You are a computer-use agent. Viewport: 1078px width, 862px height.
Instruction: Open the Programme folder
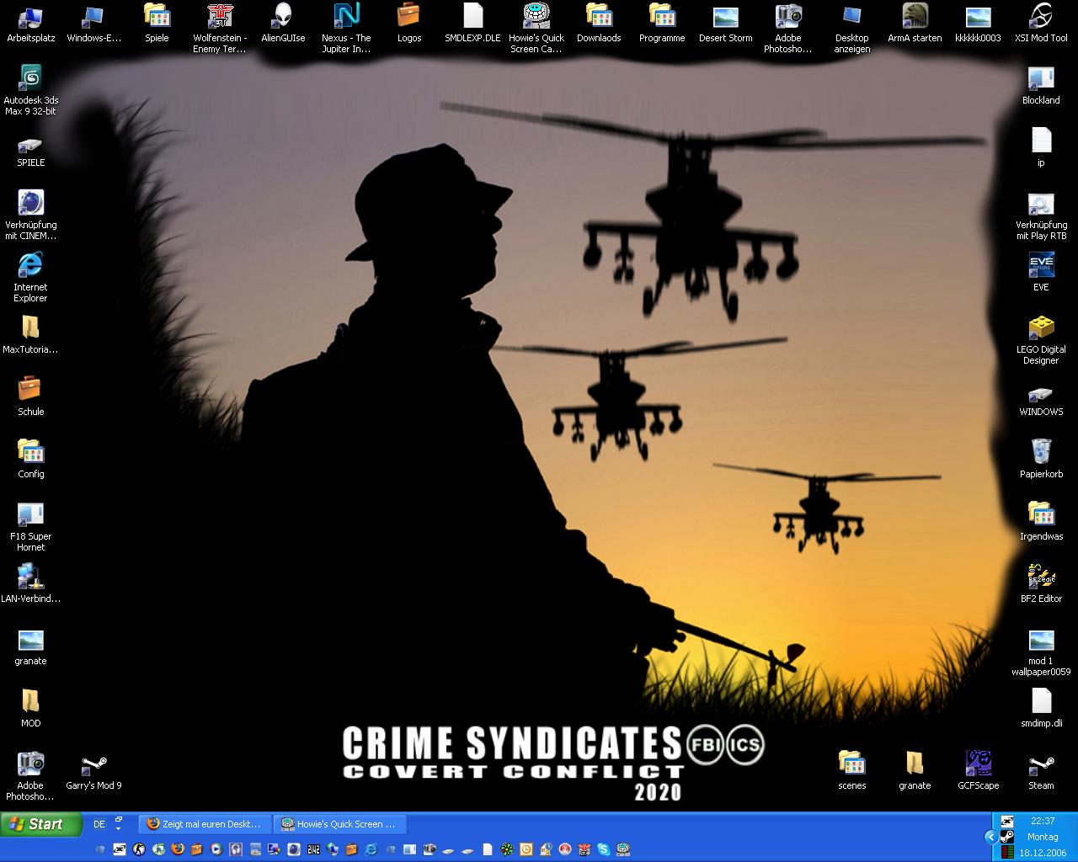click(x=662, y=24)
